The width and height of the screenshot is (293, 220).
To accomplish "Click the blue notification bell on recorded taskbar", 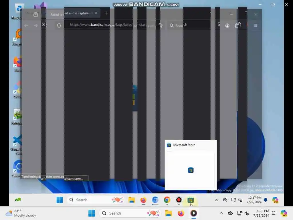I will click(266, 200).
